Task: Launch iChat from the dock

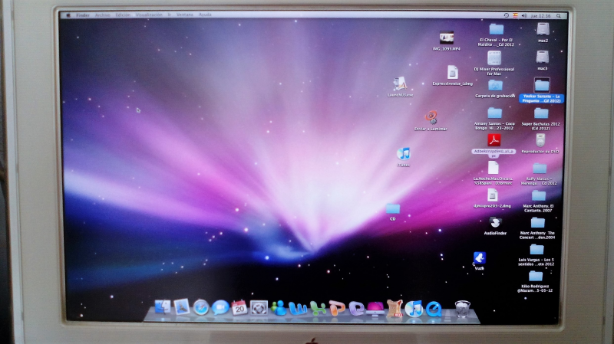Action: click(220, 308)
